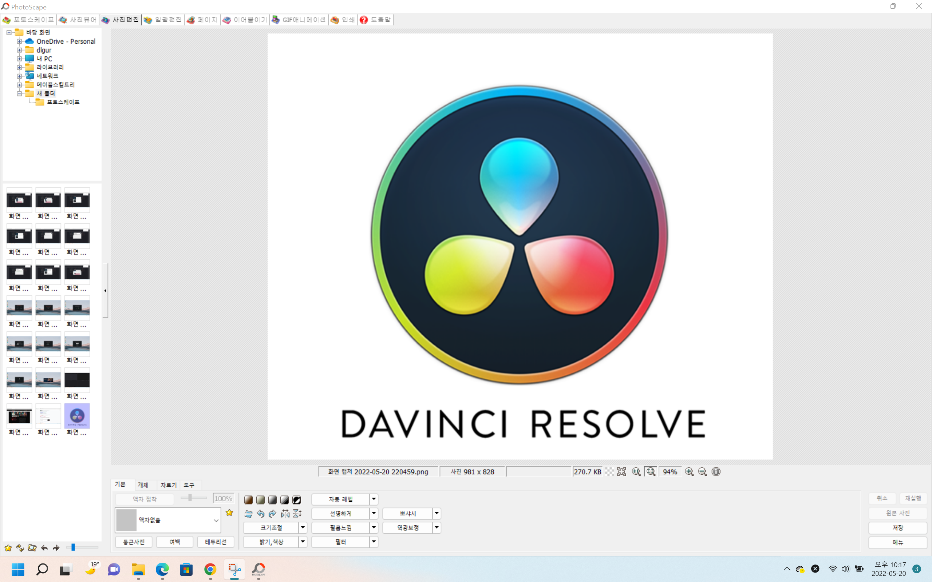Apply the negative invert icon
The height and width of the screenshot is (582, 932).
point(297,500)
